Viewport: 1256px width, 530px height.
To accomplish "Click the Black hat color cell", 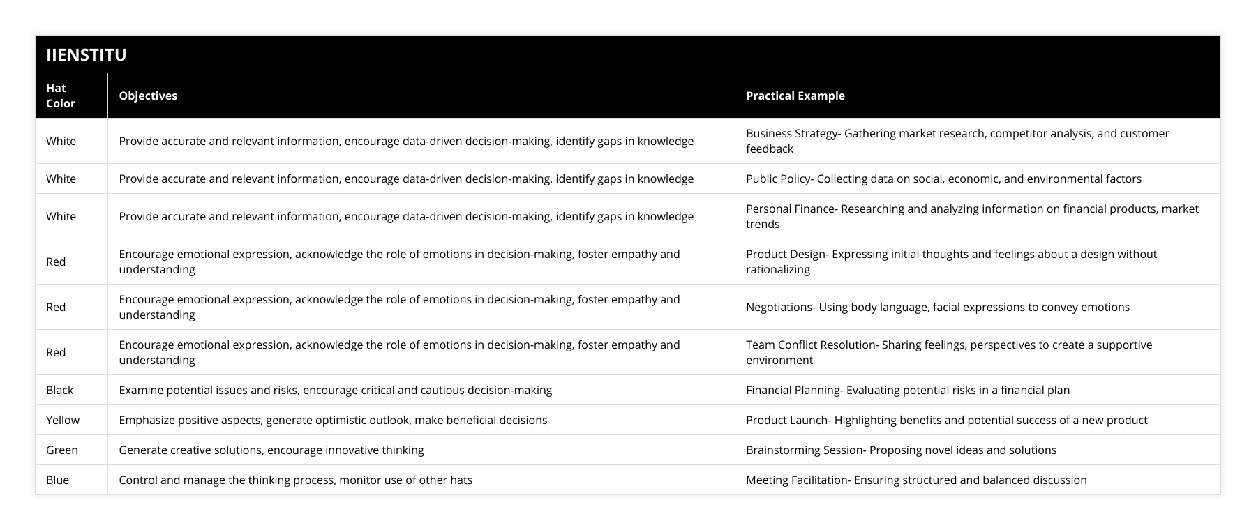I will pos(60,390).
